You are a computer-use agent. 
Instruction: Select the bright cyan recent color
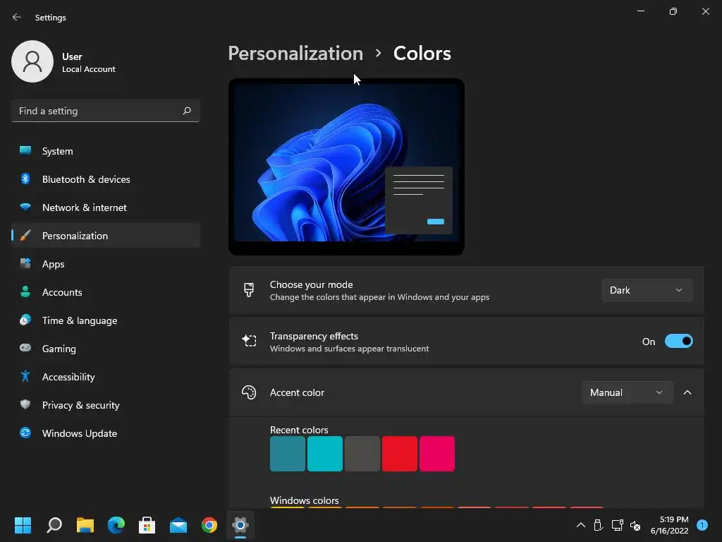(324, 454)
